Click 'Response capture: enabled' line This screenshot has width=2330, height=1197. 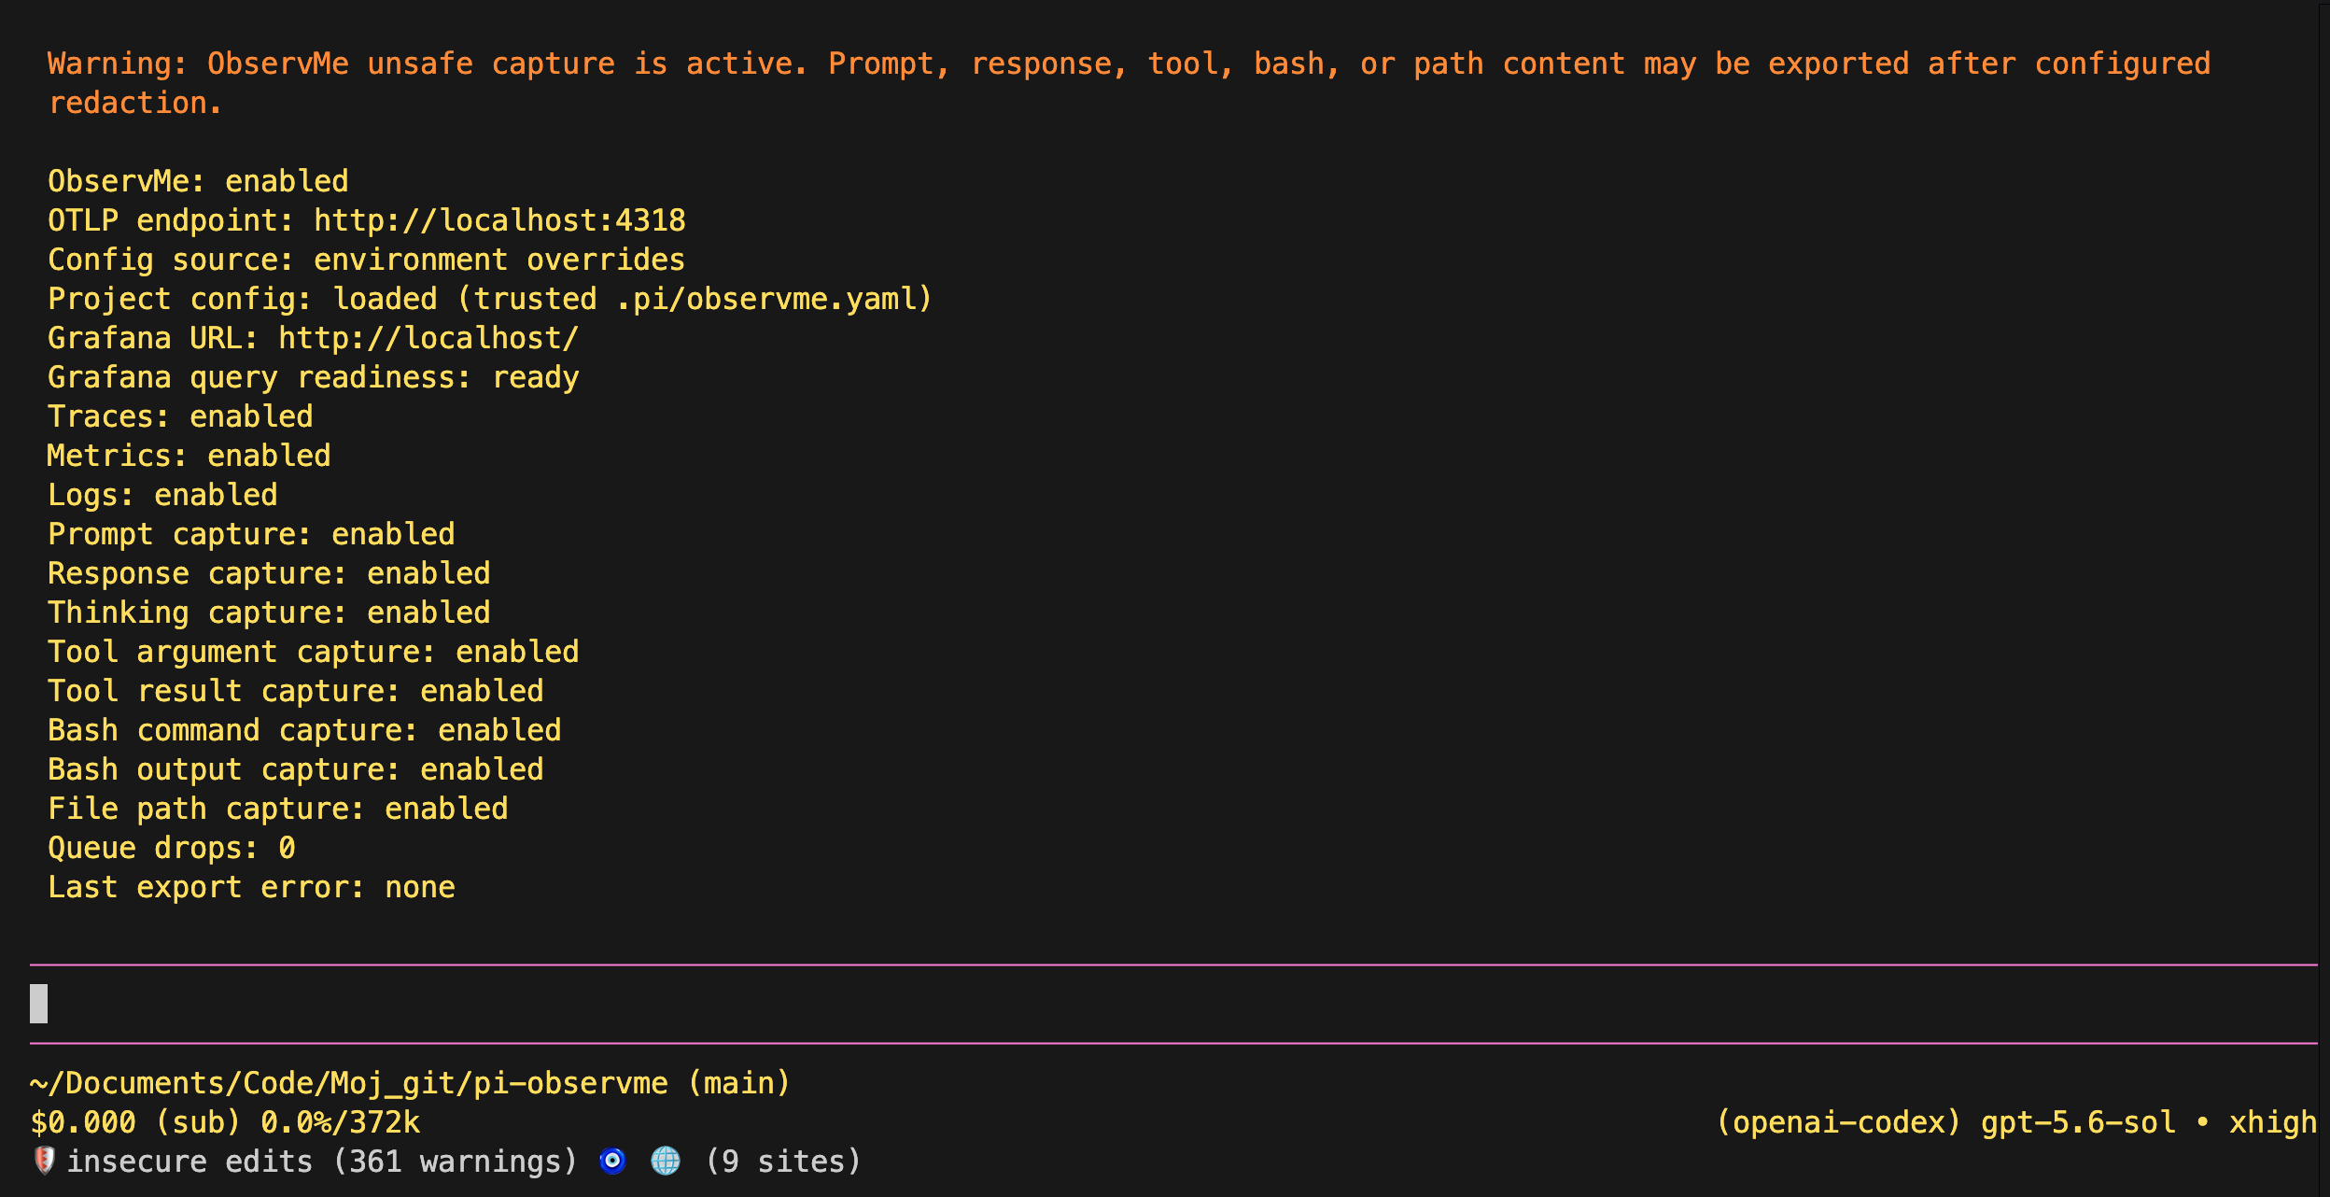(x=269, y=573)
